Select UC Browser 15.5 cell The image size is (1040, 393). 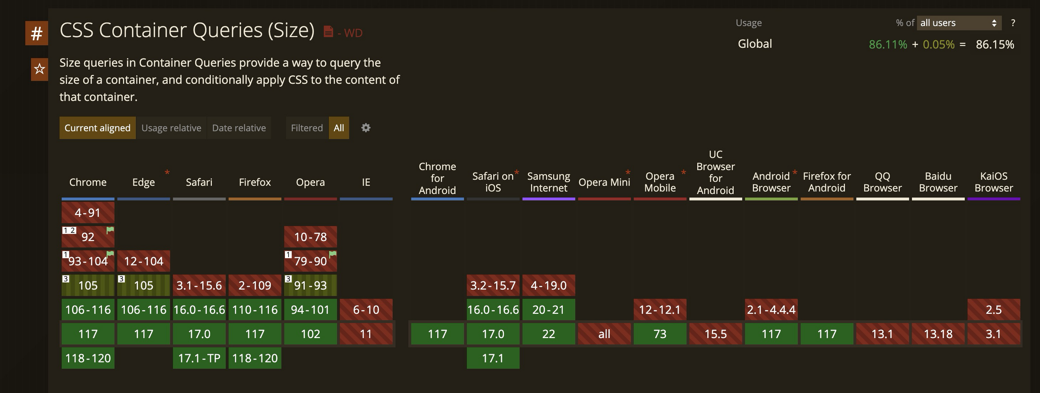click(x=716, y=334)
